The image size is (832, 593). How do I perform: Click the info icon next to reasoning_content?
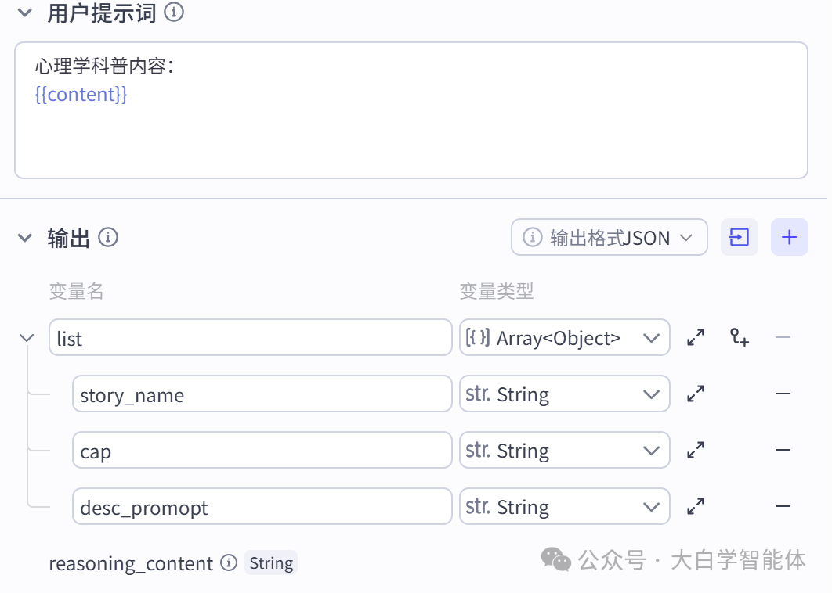point(230,563)
